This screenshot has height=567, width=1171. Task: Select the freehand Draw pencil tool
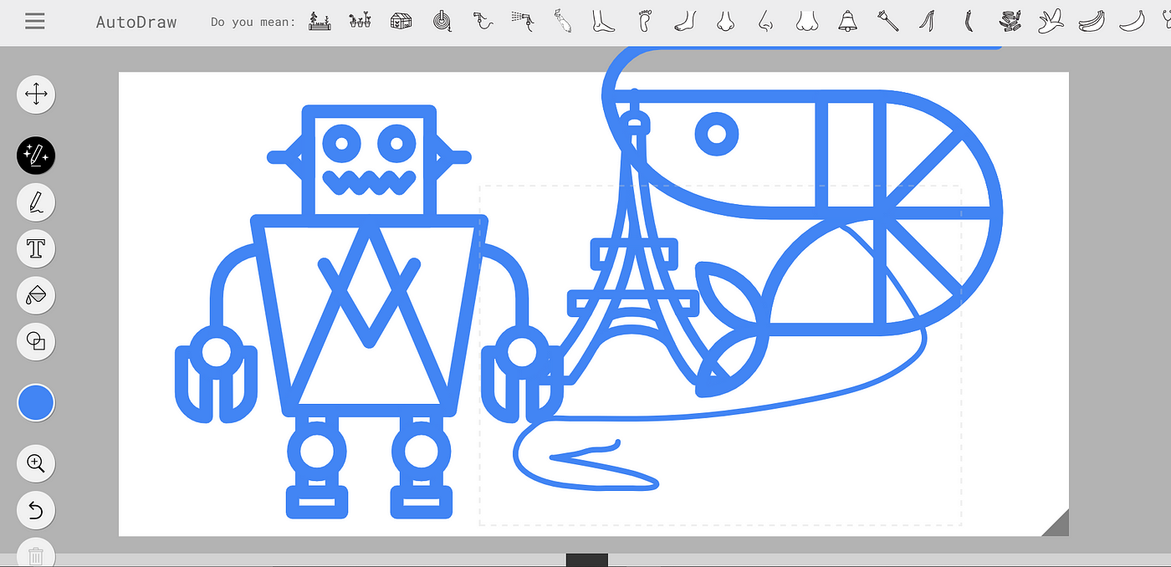pyautogui.click(x=36, y=202)
